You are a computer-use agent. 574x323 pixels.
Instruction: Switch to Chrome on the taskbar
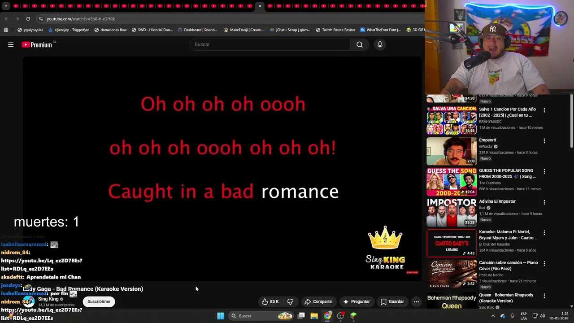click(x=327, y=316)
